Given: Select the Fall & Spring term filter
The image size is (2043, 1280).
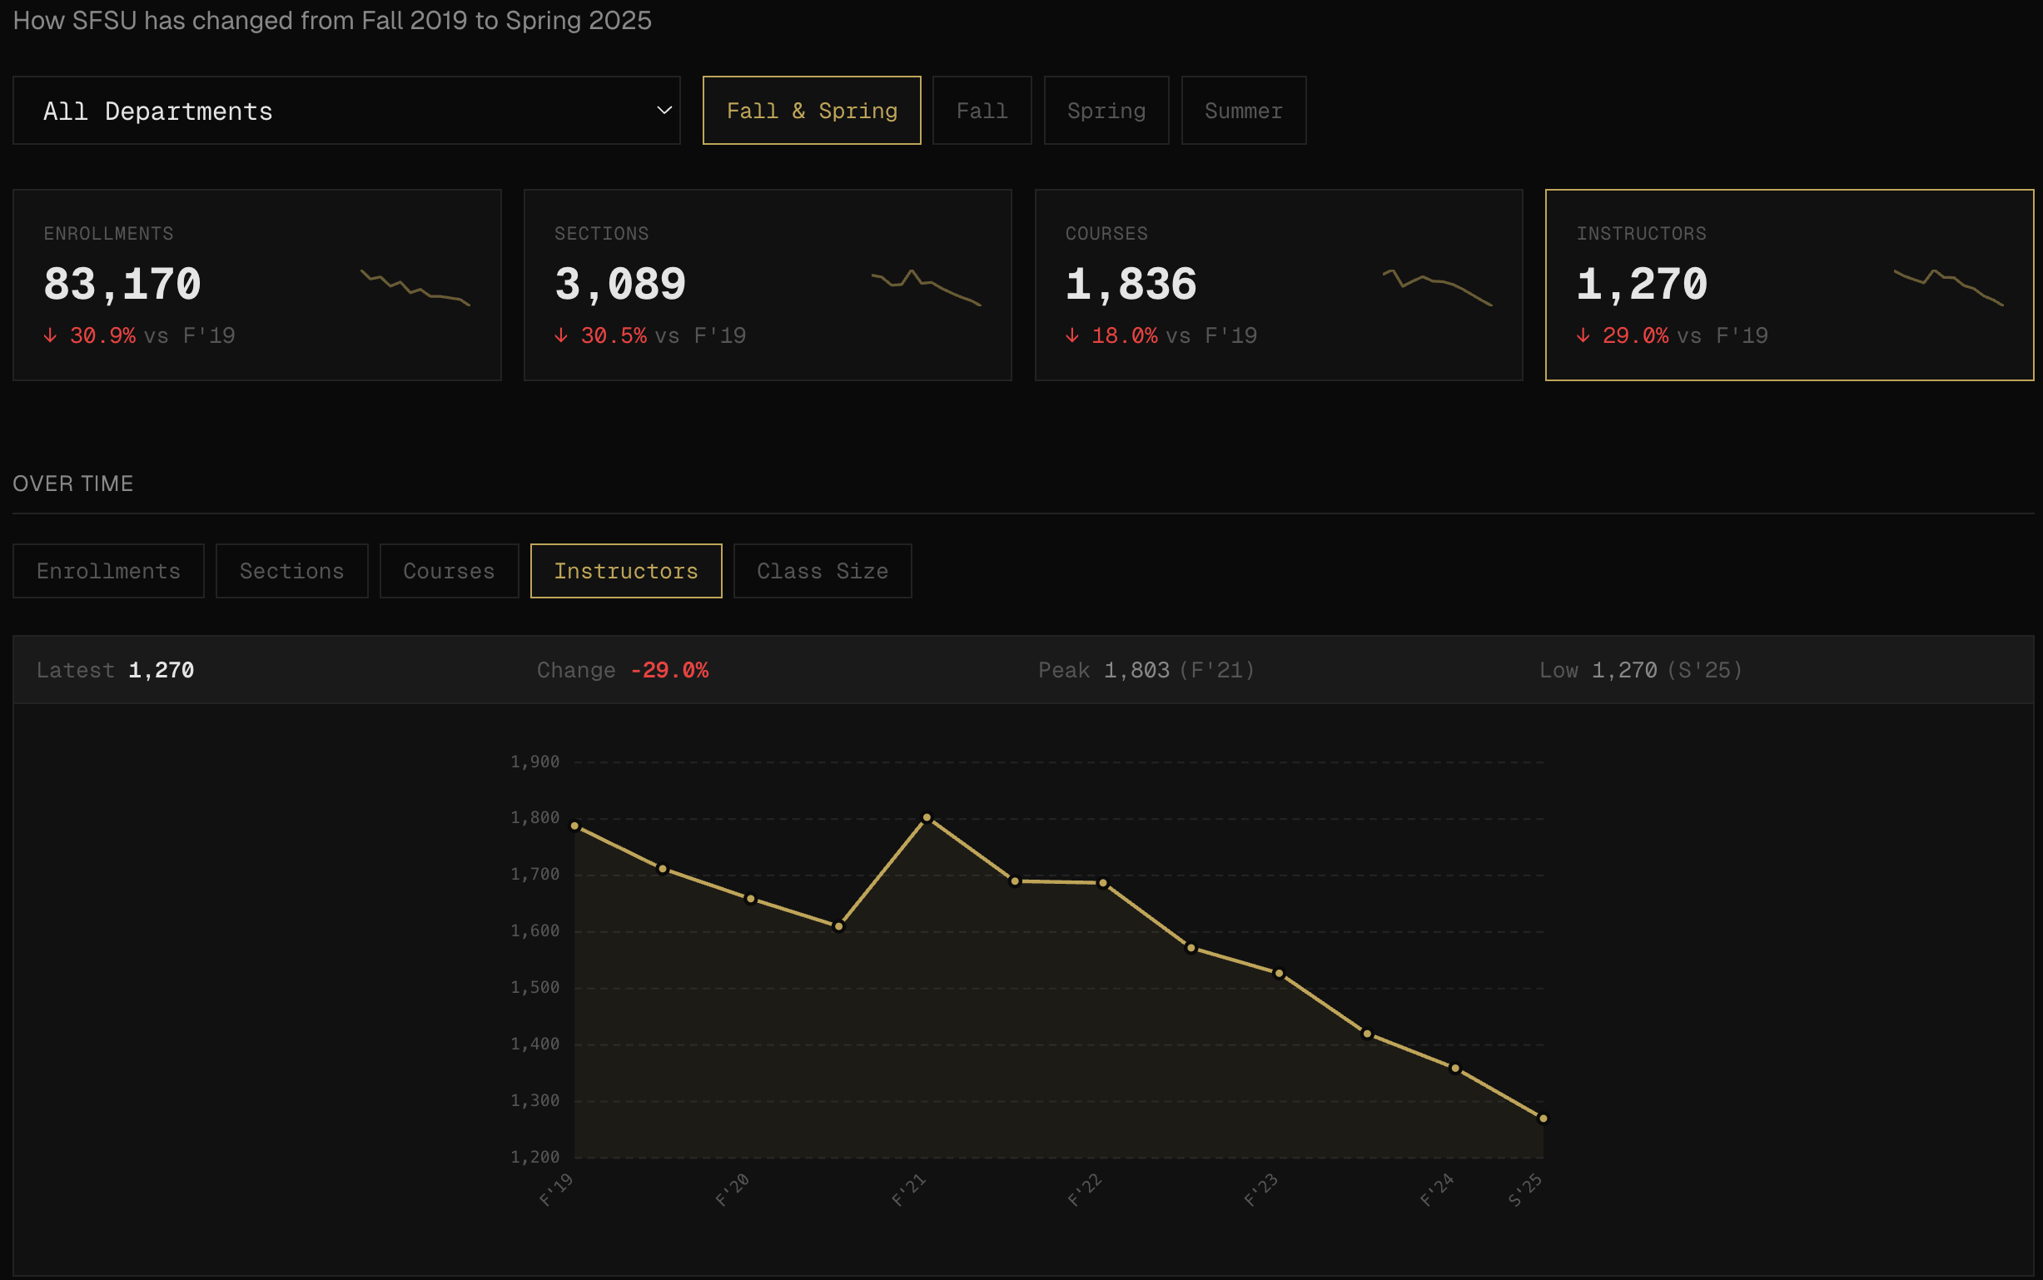Looking at the screenshot, I should [x=811, y=111].
